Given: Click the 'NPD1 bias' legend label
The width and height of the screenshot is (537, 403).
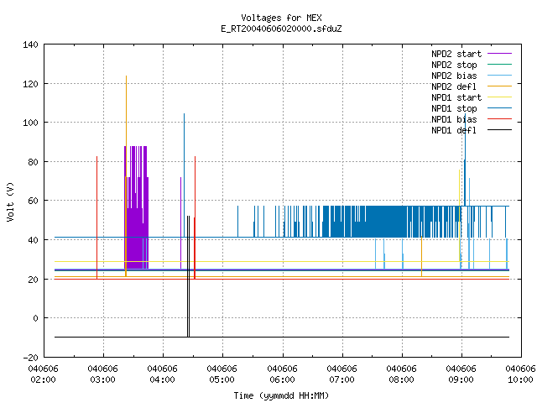Looking at the screenshot, I should point(454,119).
